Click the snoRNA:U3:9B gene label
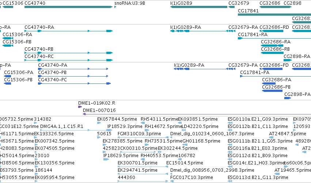This screenshot has width=311, height=183. click(130, 3)
